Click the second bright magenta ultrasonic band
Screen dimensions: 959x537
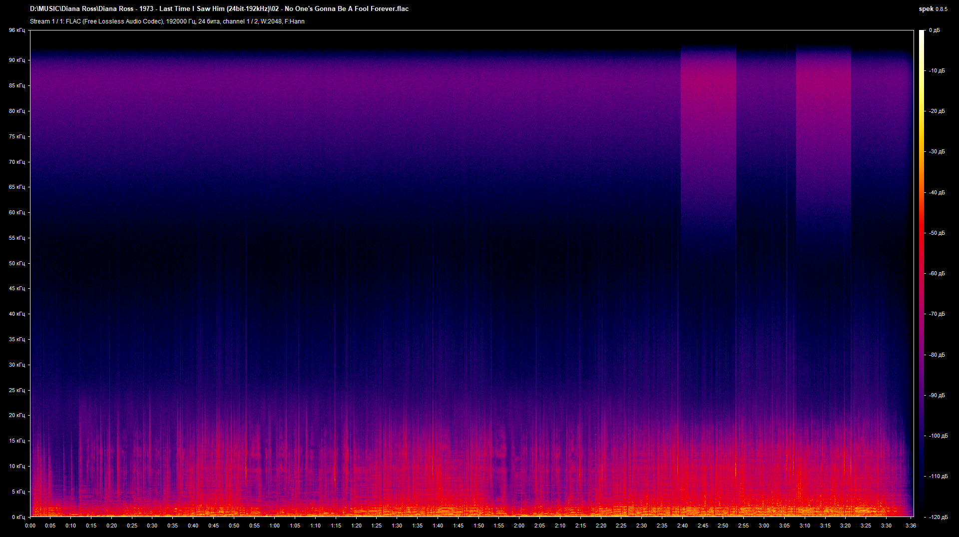[x=823, y=100]
